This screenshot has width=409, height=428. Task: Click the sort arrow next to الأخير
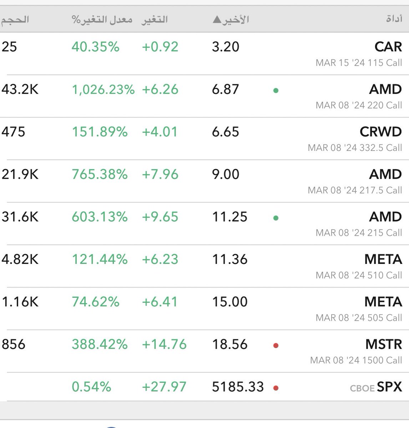click(x=217, y=20)
